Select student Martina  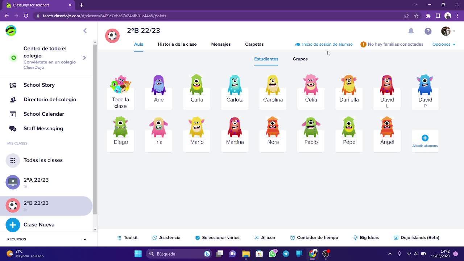(x=235, y=134)
